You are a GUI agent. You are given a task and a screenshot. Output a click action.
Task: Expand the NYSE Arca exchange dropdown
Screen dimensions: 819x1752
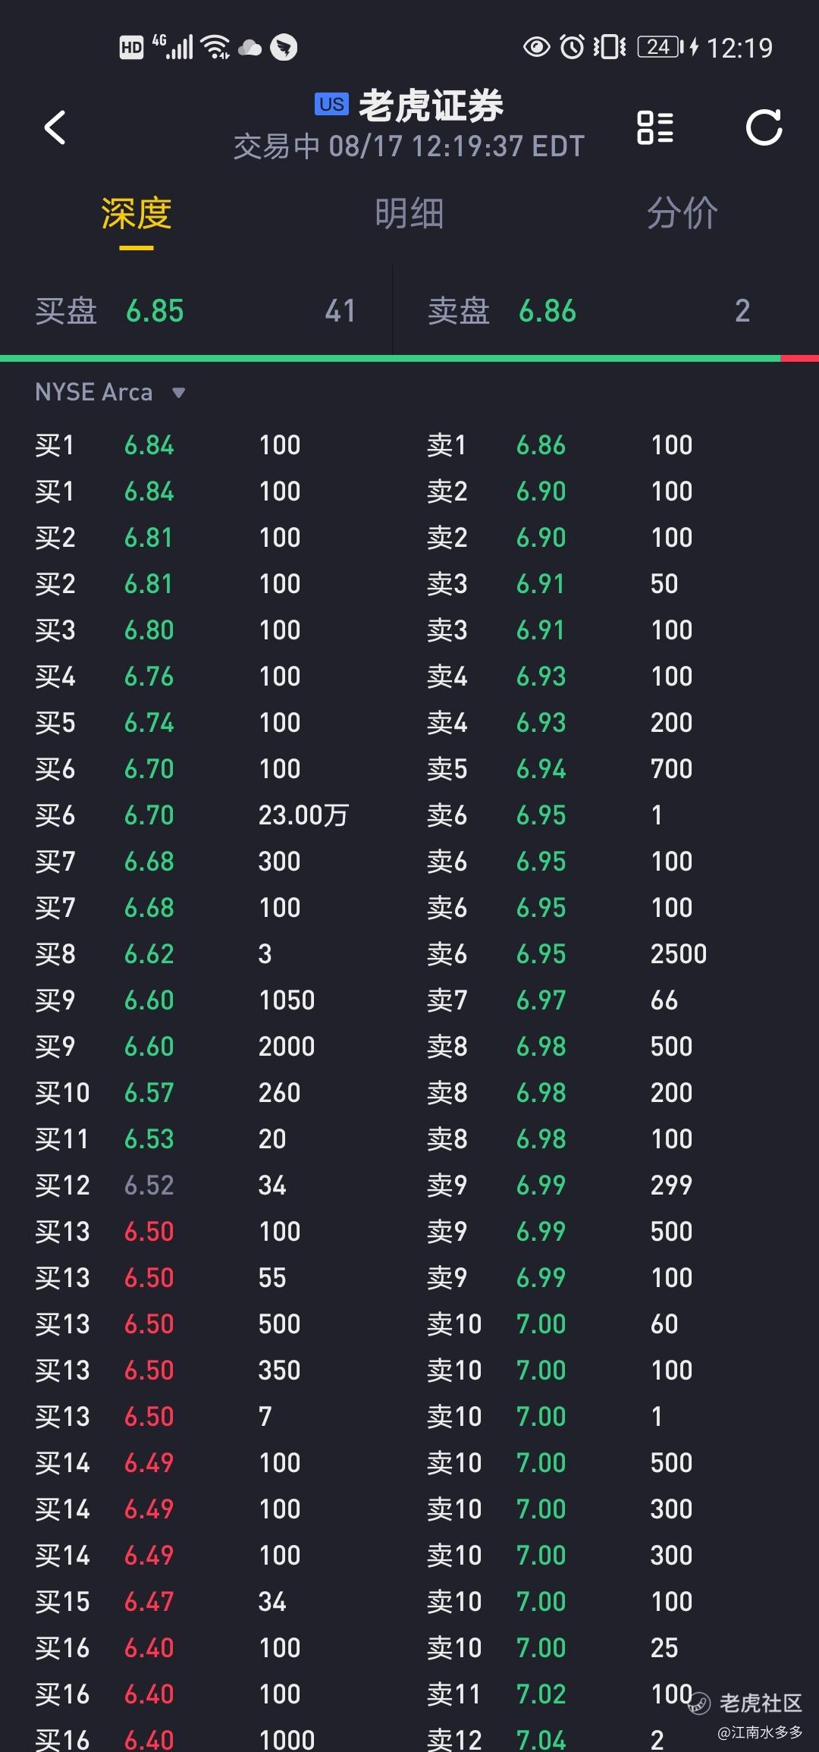[x=94, y=392]
